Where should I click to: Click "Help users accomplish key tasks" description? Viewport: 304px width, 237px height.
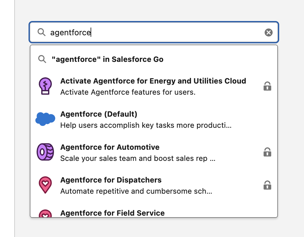pos(146,125)
